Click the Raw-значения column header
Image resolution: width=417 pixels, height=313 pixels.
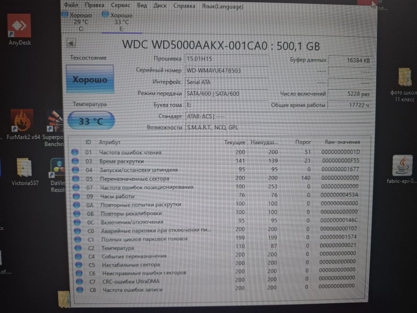coord(342,142)
